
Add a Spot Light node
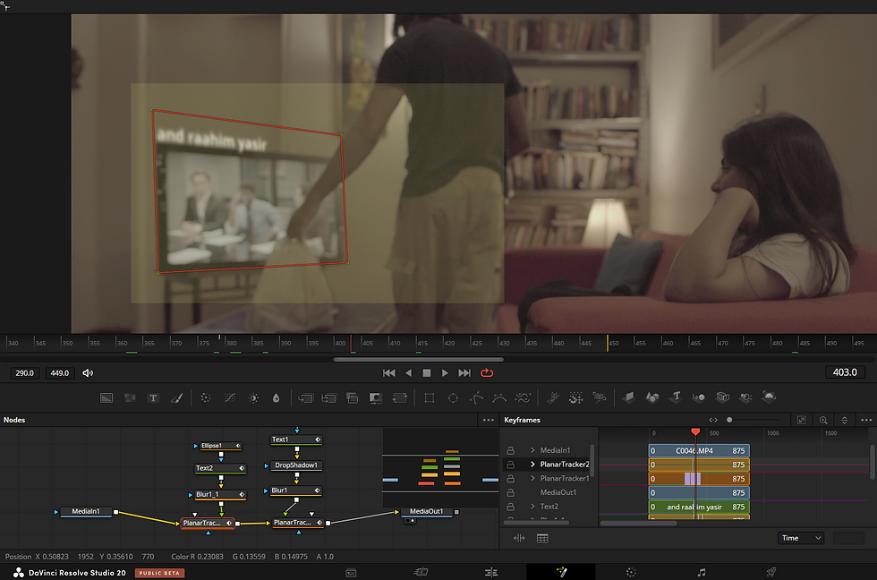[745, 397]
